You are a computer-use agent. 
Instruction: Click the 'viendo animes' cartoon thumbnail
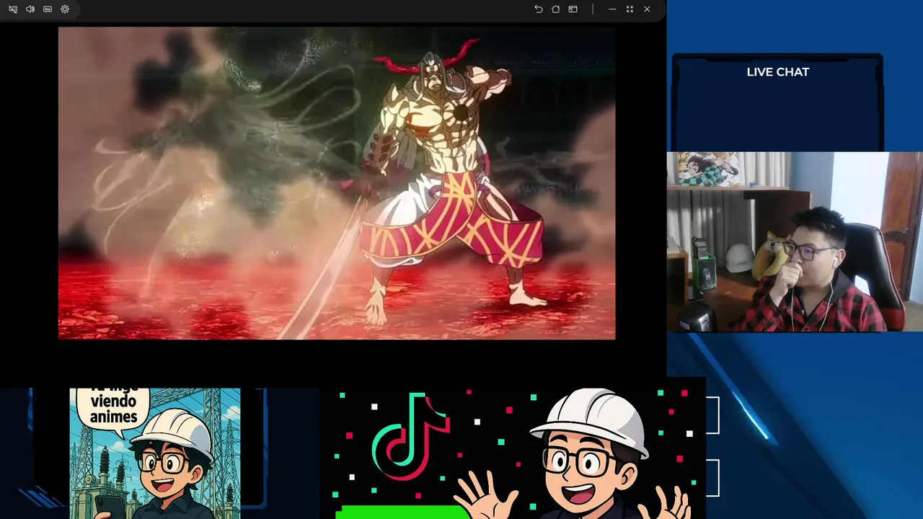coord(155,453)
